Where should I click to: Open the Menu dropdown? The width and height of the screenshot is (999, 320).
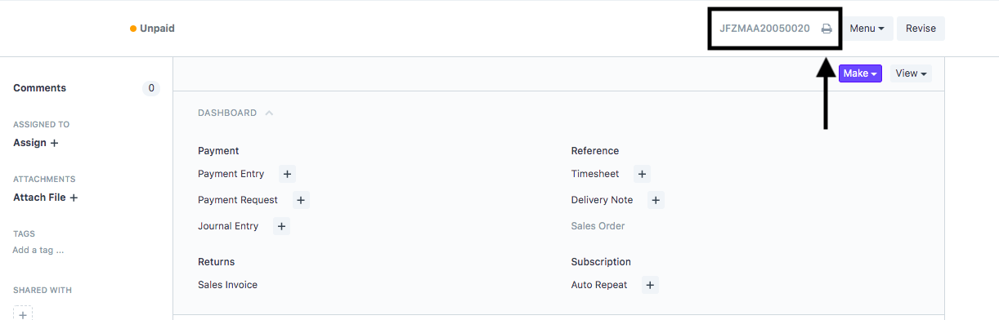click(x=867, y=29)
